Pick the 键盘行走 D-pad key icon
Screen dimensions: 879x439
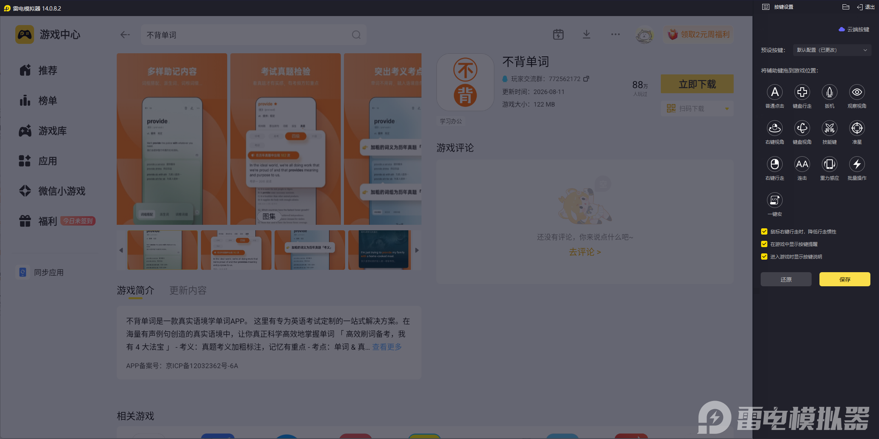[802, 92]
